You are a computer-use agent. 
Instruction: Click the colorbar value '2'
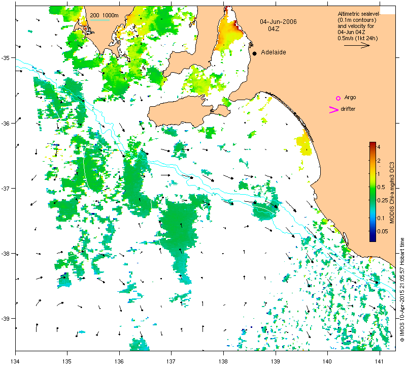click(379, 161)
